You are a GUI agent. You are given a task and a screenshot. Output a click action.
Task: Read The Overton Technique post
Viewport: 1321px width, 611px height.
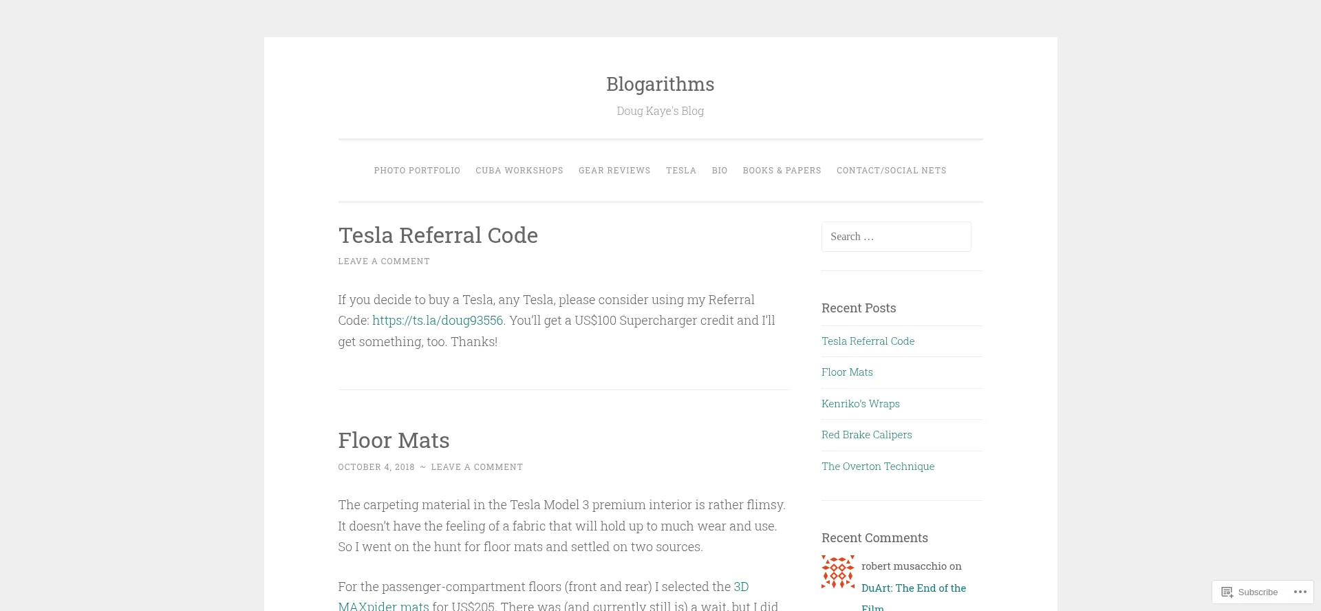(877, 467)
